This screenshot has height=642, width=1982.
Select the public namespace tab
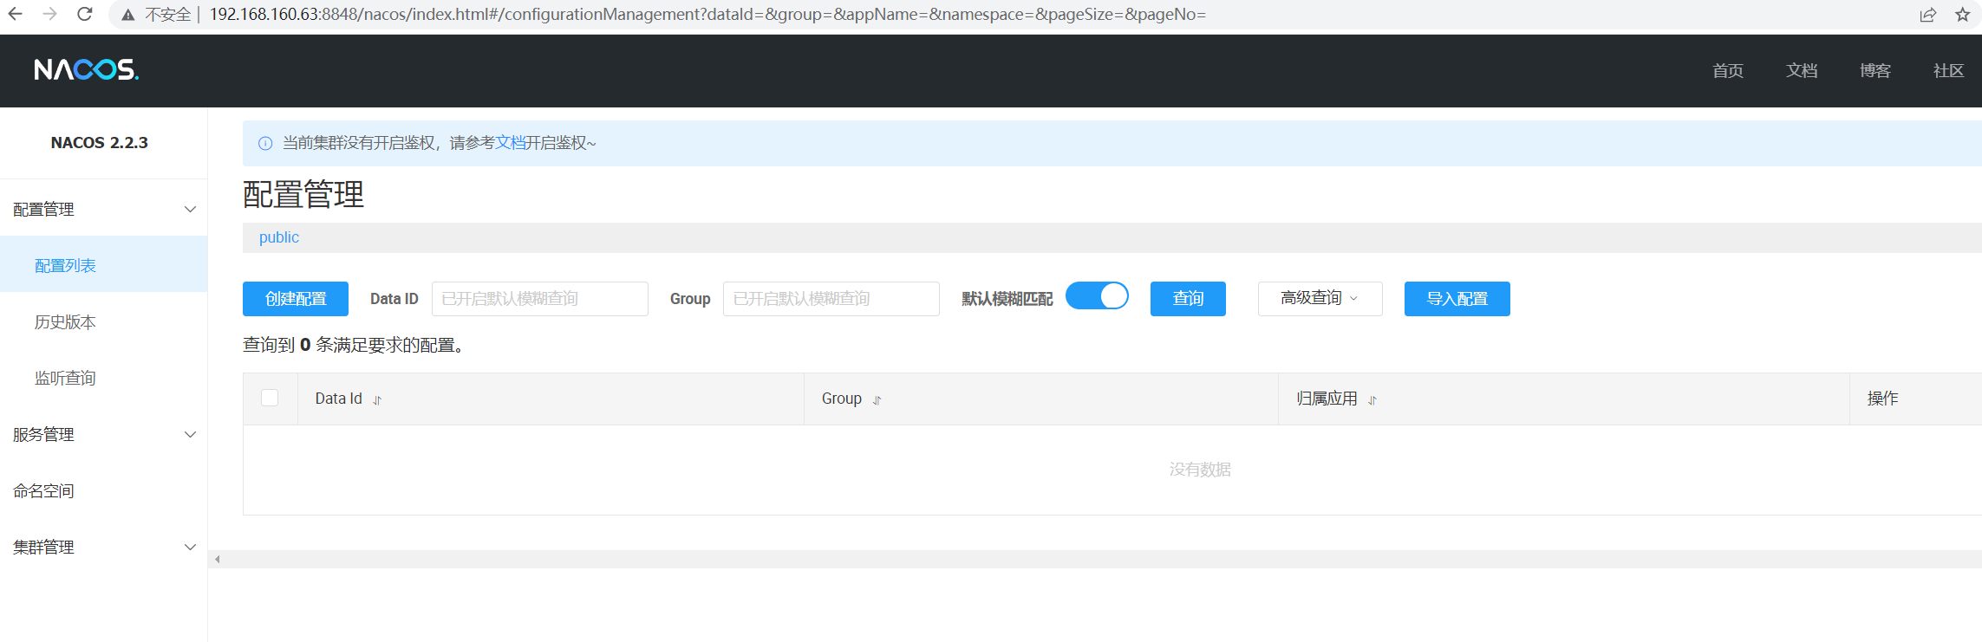tap(279, 237)
